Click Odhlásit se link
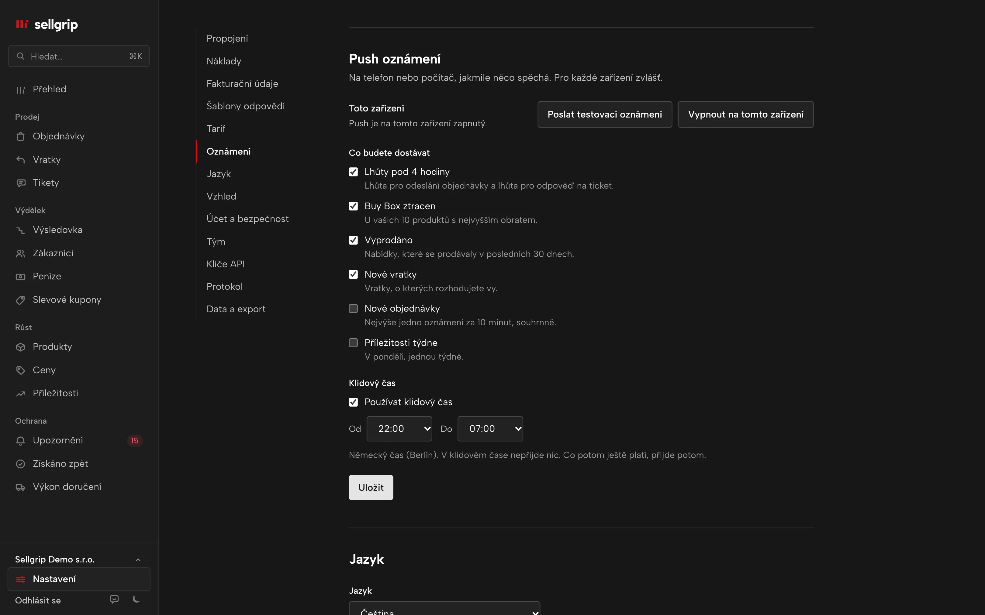Image resolution: width=985 pixels, height=615 pixels. pyautogui.click(x=38, y=601)
